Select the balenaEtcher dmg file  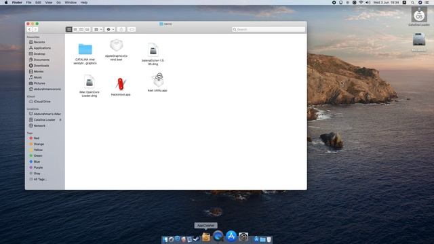click(153, 54)
